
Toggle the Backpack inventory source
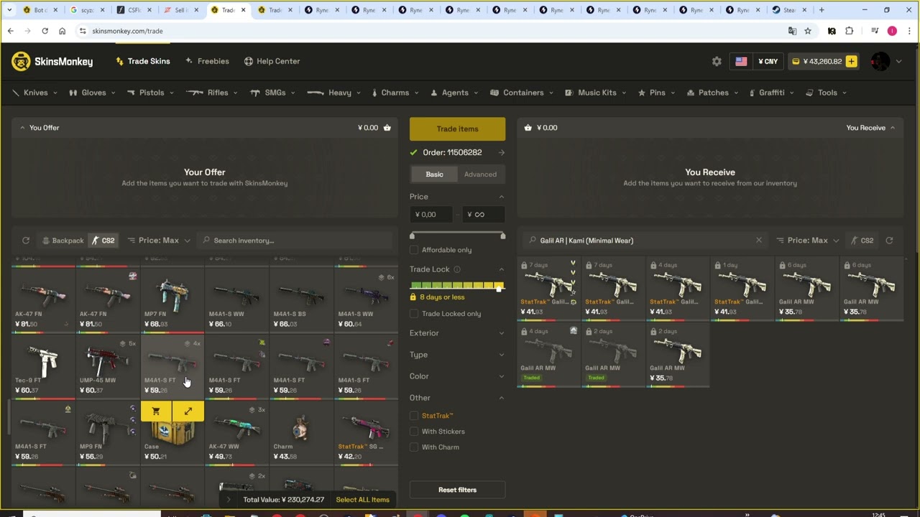click(x=63, y=241)
